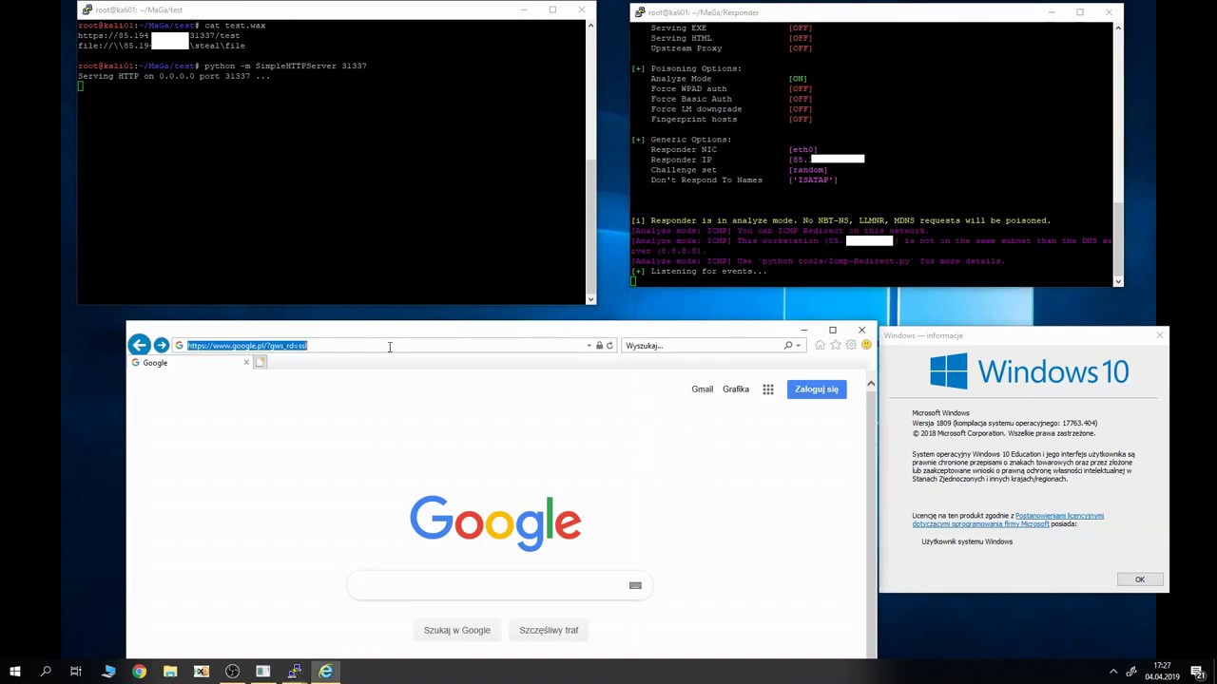Click Internet Explorer icon on the taskbar
Image resolution: width=1217 pixels, height=684 pixels.
click(326, 672)
